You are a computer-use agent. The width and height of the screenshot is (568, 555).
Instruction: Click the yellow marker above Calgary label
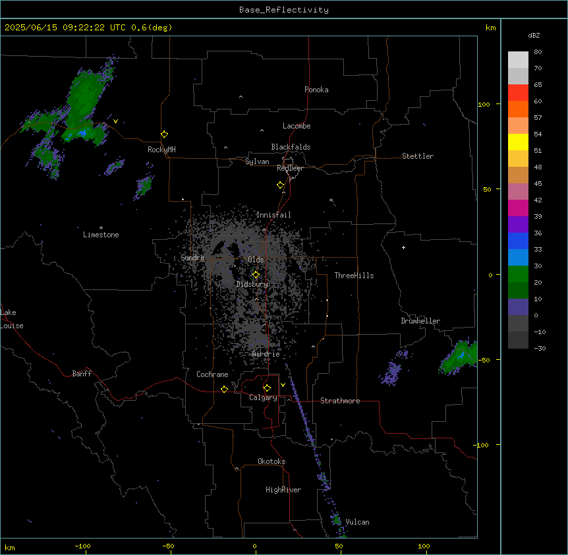coord(268,388)
